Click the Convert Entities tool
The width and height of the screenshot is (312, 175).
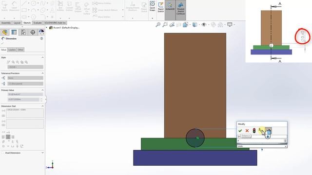pos(69,6)
